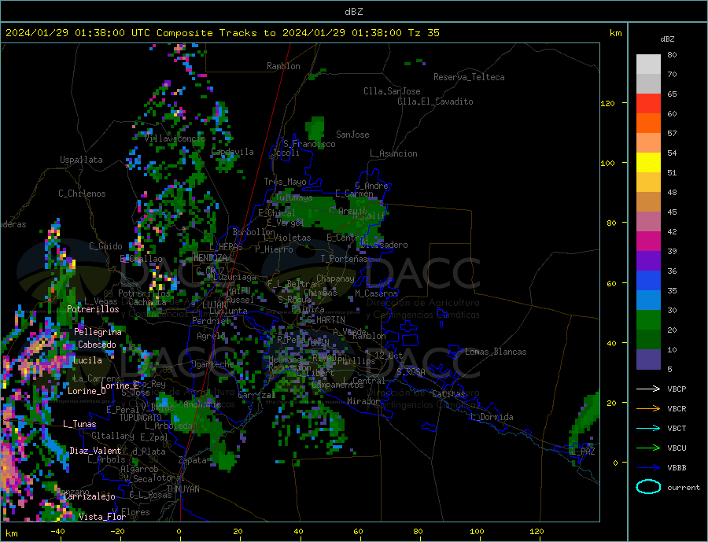The image size is (708, 542).
Task: Click the Catitas label on map
Action: 448,394
